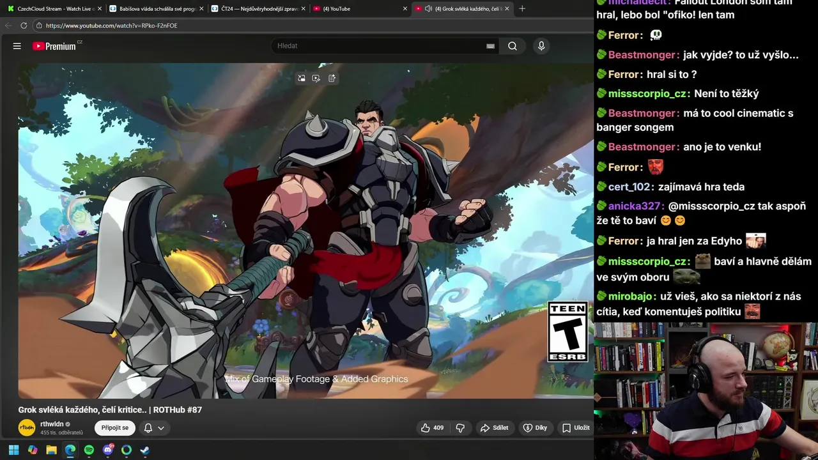Open the rthwldn channel name link

point(52,424)
